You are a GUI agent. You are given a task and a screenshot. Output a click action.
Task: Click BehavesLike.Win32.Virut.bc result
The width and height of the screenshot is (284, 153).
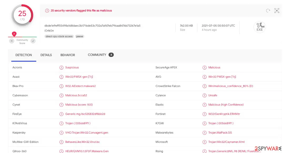82,142
